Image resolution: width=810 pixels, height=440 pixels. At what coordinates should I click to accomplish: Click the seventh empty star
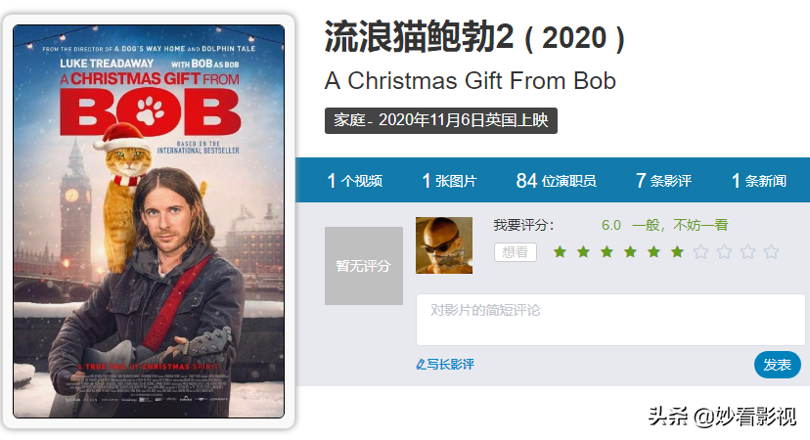[701, 252]
